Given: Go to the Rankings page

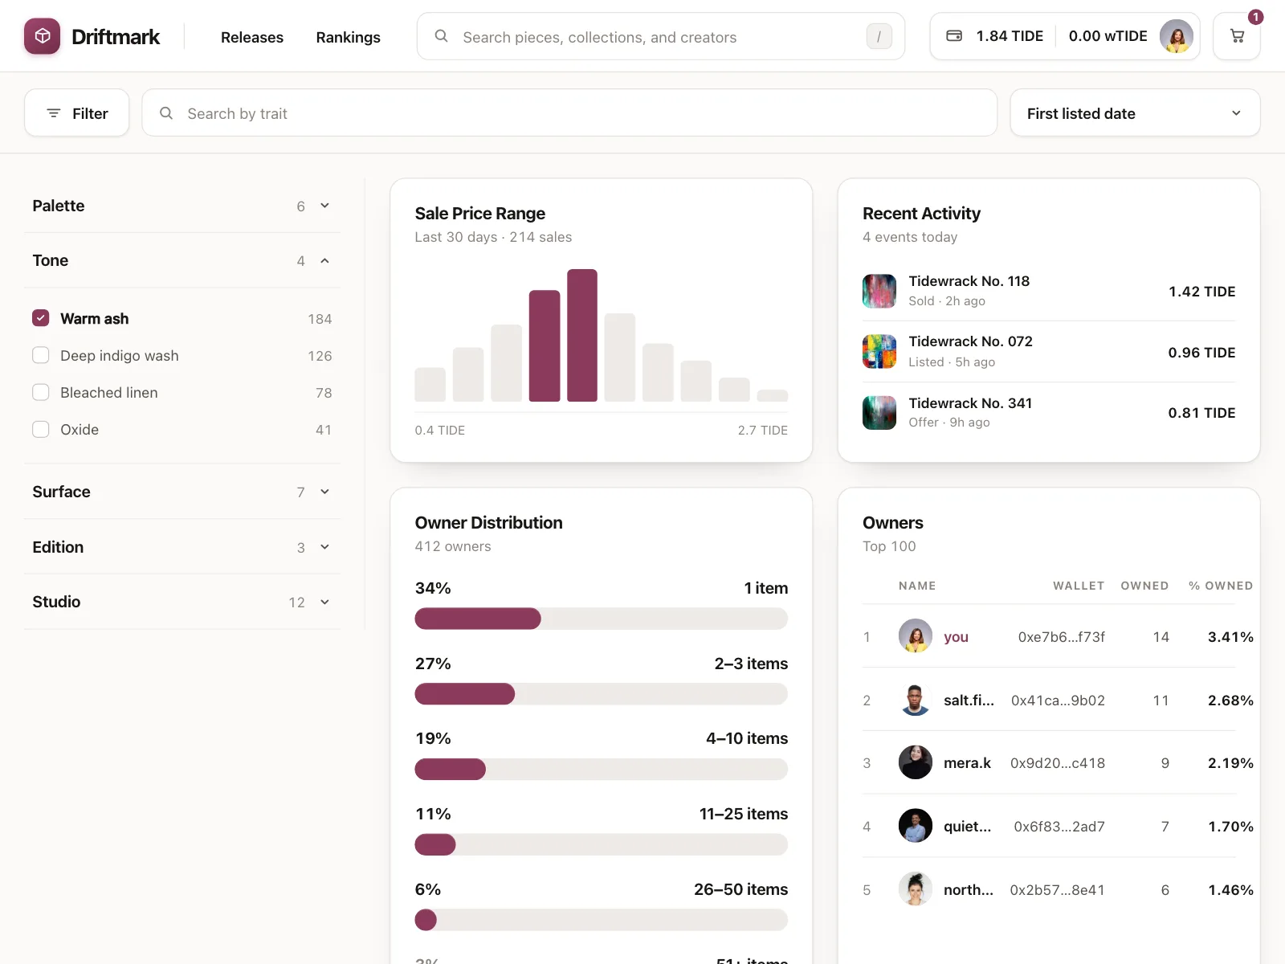Looking at the screenshot, I should tap(348, 37).
